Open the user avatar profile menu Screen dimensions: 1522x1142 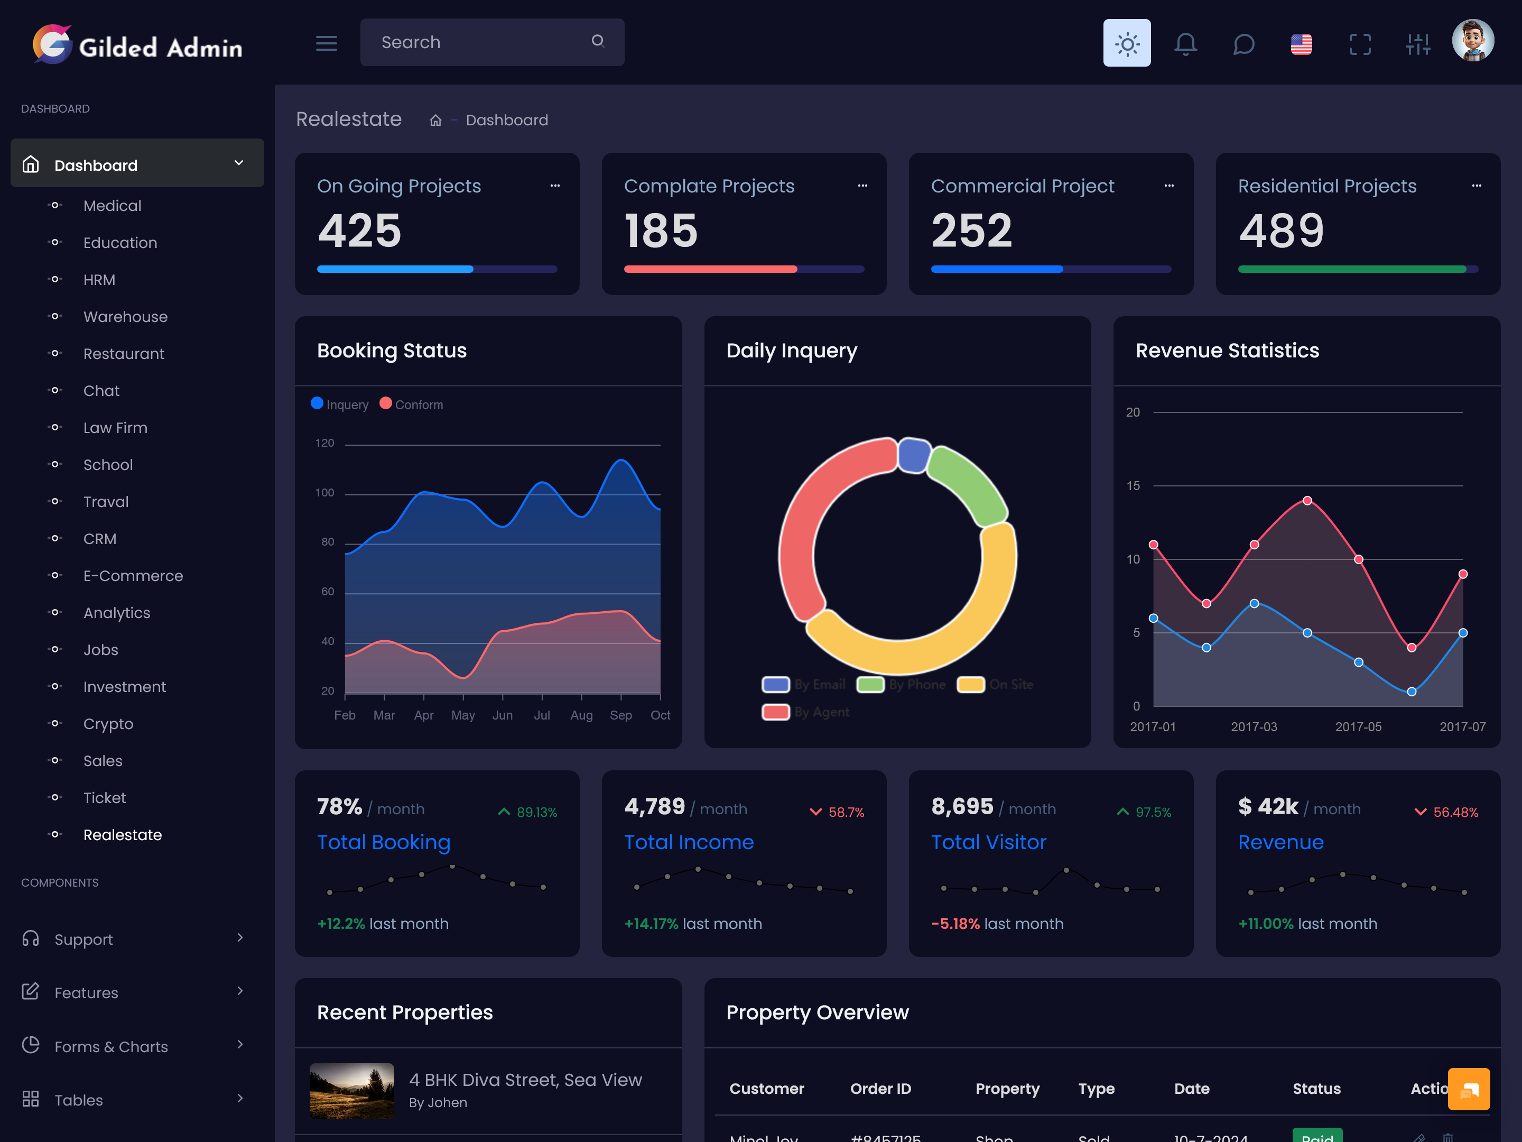tap(1472, 41)
